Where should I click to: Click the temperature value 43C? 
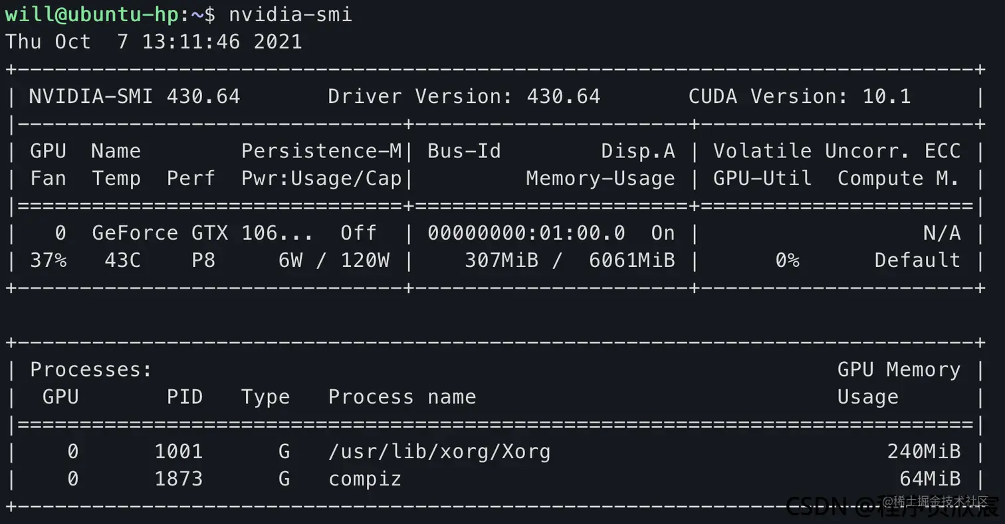point(122,260)
